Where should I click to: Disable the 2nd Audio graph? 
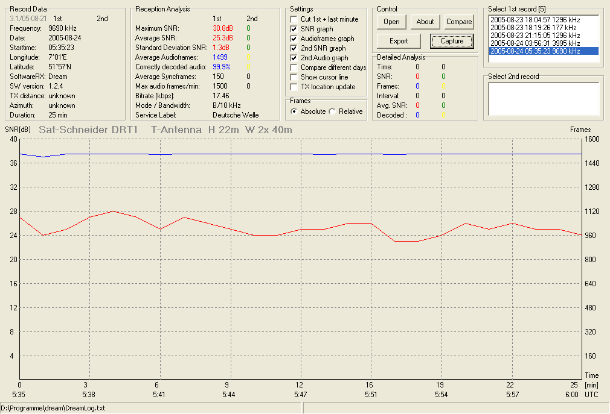pos(294,58)
